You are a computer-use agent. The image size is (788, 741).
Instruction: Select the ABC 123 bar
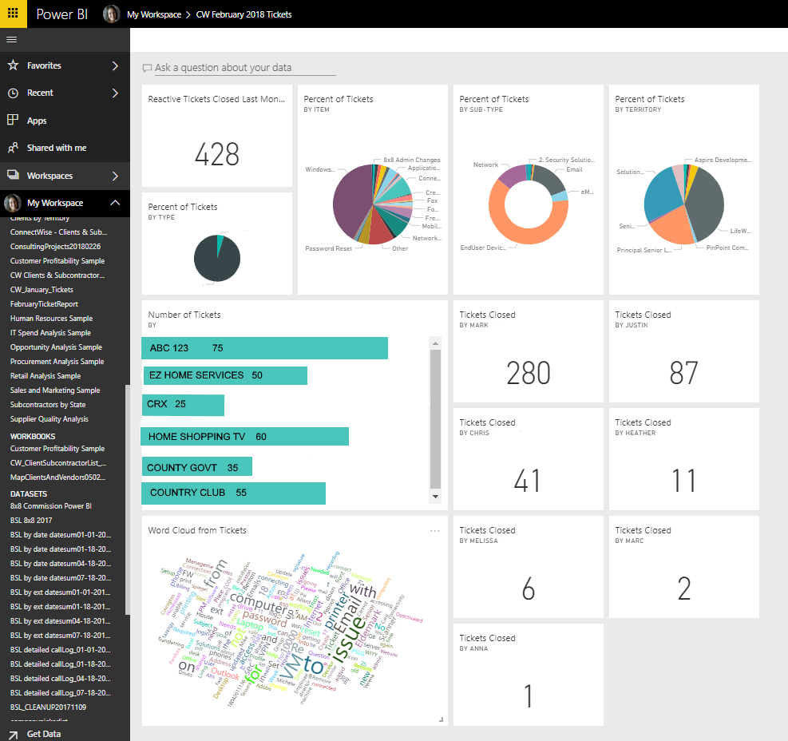[x=264, y=348]
